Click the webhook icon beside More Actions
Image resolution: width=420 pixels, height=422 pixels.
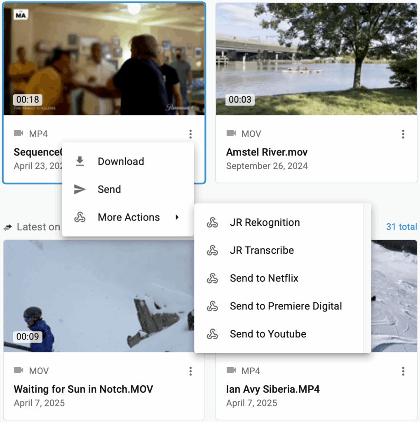coord(80,218)
